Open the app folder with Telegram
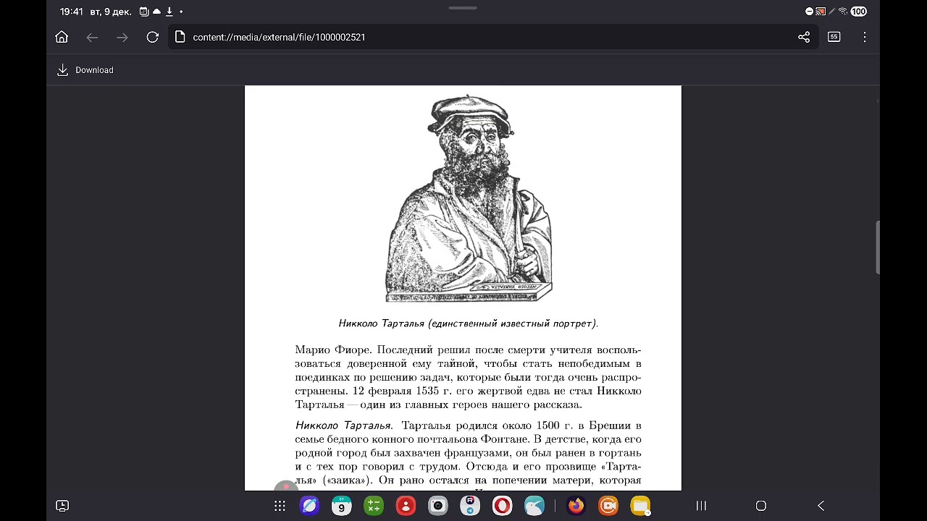Viewport: 927px width, 521px height. click(x=470, y=506)
